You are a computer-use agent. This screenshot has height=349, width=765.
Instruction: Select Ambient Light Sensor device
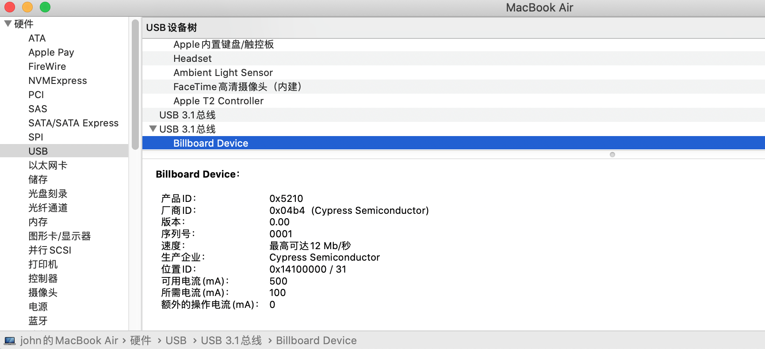(223, 72)
